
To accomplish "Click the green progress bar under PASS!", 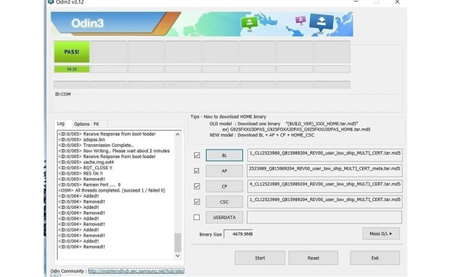I will click(x=71, y=69).
